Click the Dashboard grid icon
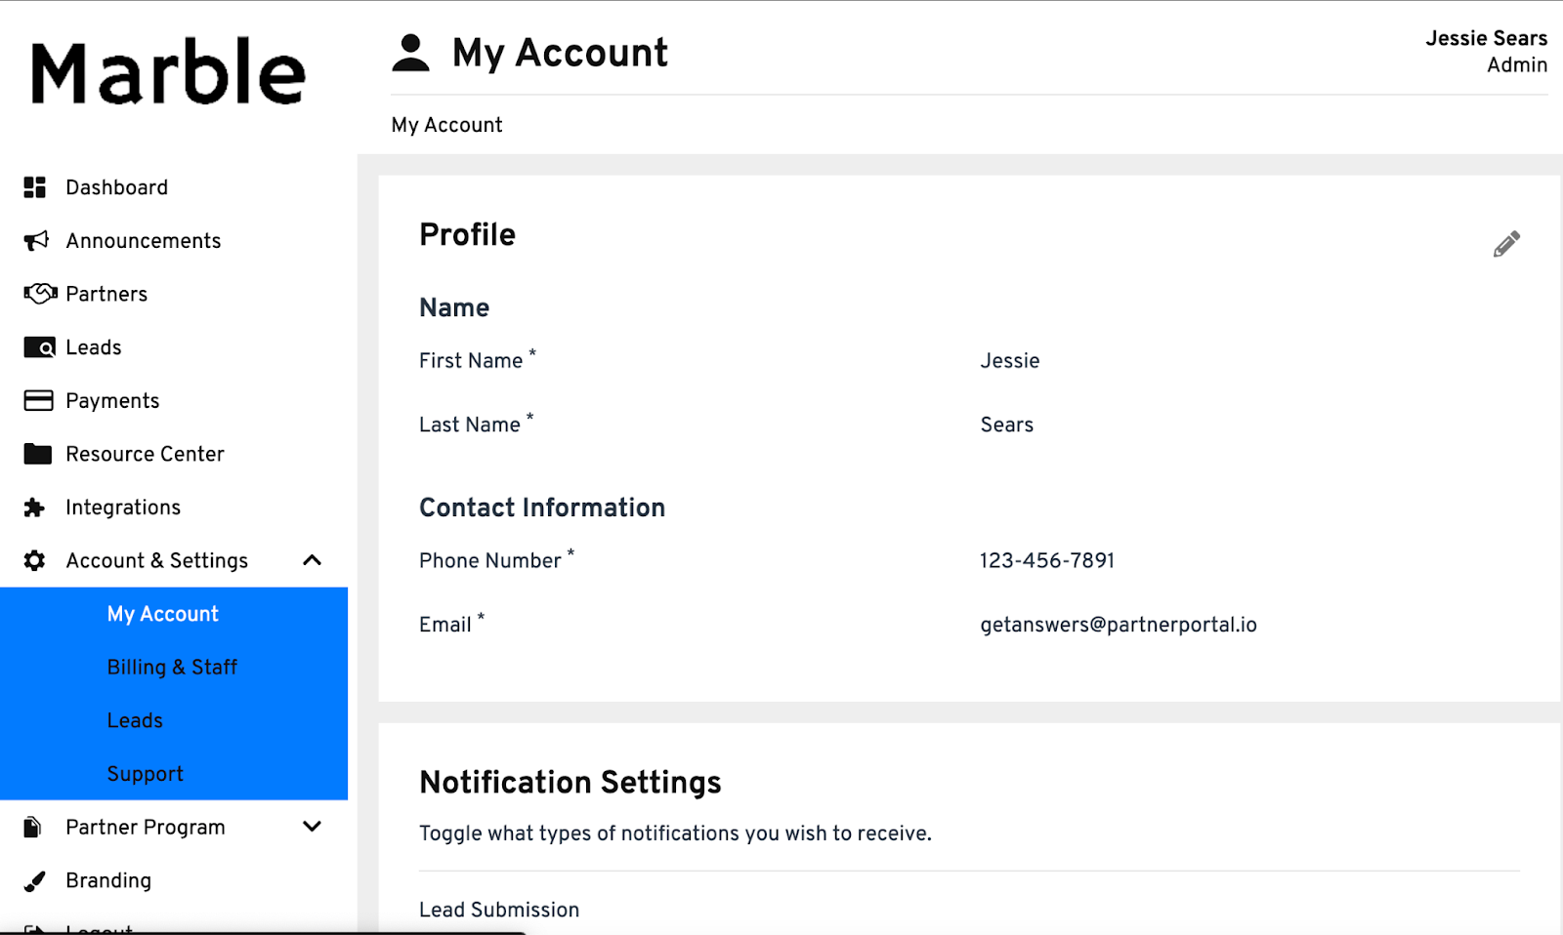Screen dimensions: 1563x935 tap(35, 187)
